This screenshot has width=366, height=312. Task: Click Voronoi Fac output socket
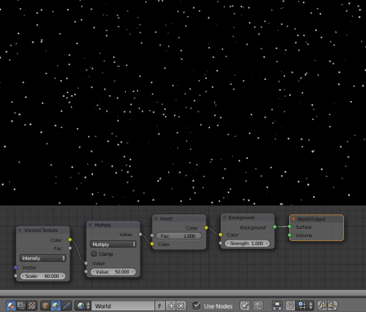(70, 248)
